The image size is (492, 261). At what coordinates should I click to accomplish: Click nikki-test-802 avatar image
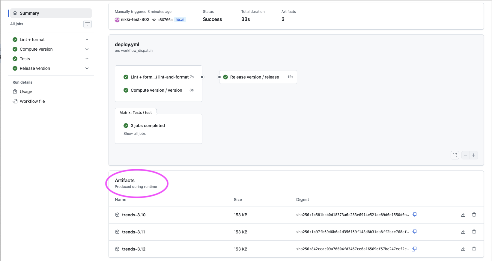(117, 19)
